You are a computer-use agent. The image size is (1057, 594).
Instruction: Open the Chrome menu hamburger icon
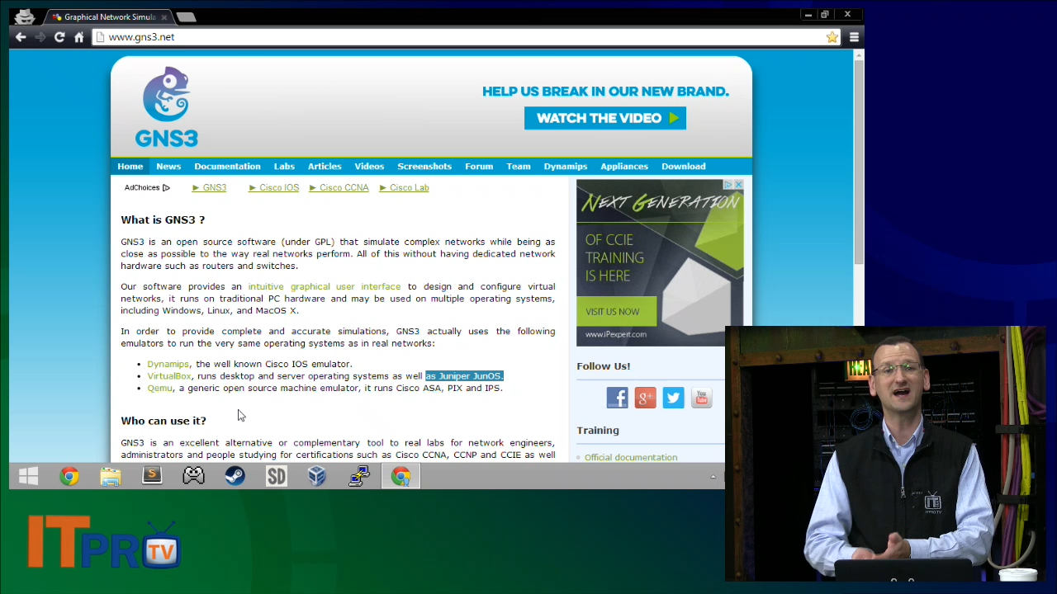854,37
